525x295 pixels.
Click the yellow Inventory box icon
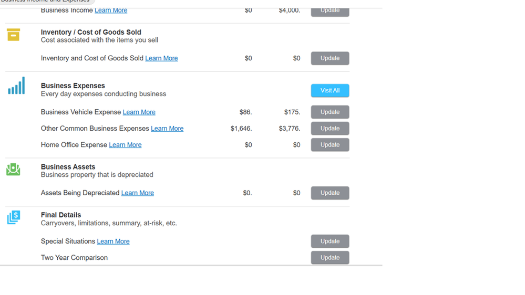[13, 35]
